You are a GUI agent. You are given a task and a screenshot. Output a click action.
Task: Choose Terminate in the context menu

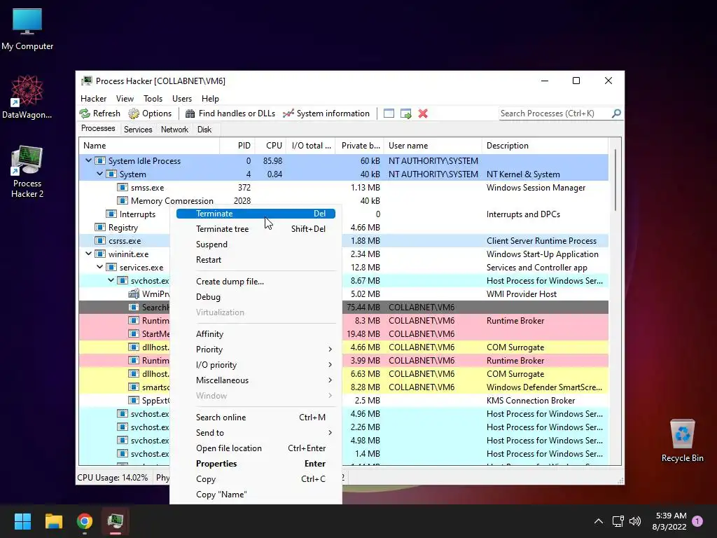coord(256,214)
